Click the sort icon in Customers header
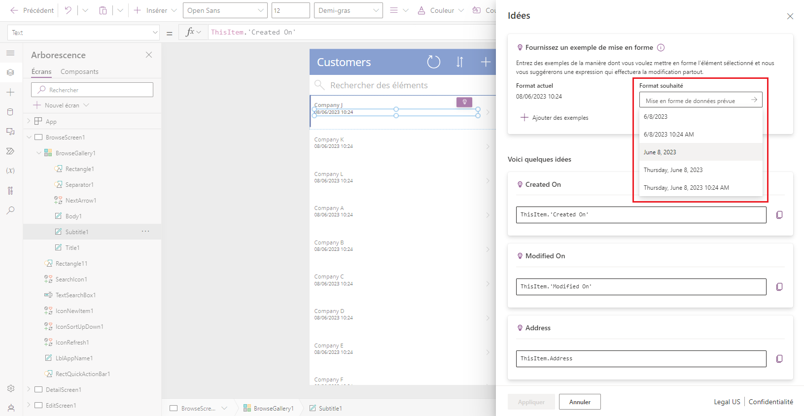The height and width of the screenshot is (416, 804). [459, 62]
